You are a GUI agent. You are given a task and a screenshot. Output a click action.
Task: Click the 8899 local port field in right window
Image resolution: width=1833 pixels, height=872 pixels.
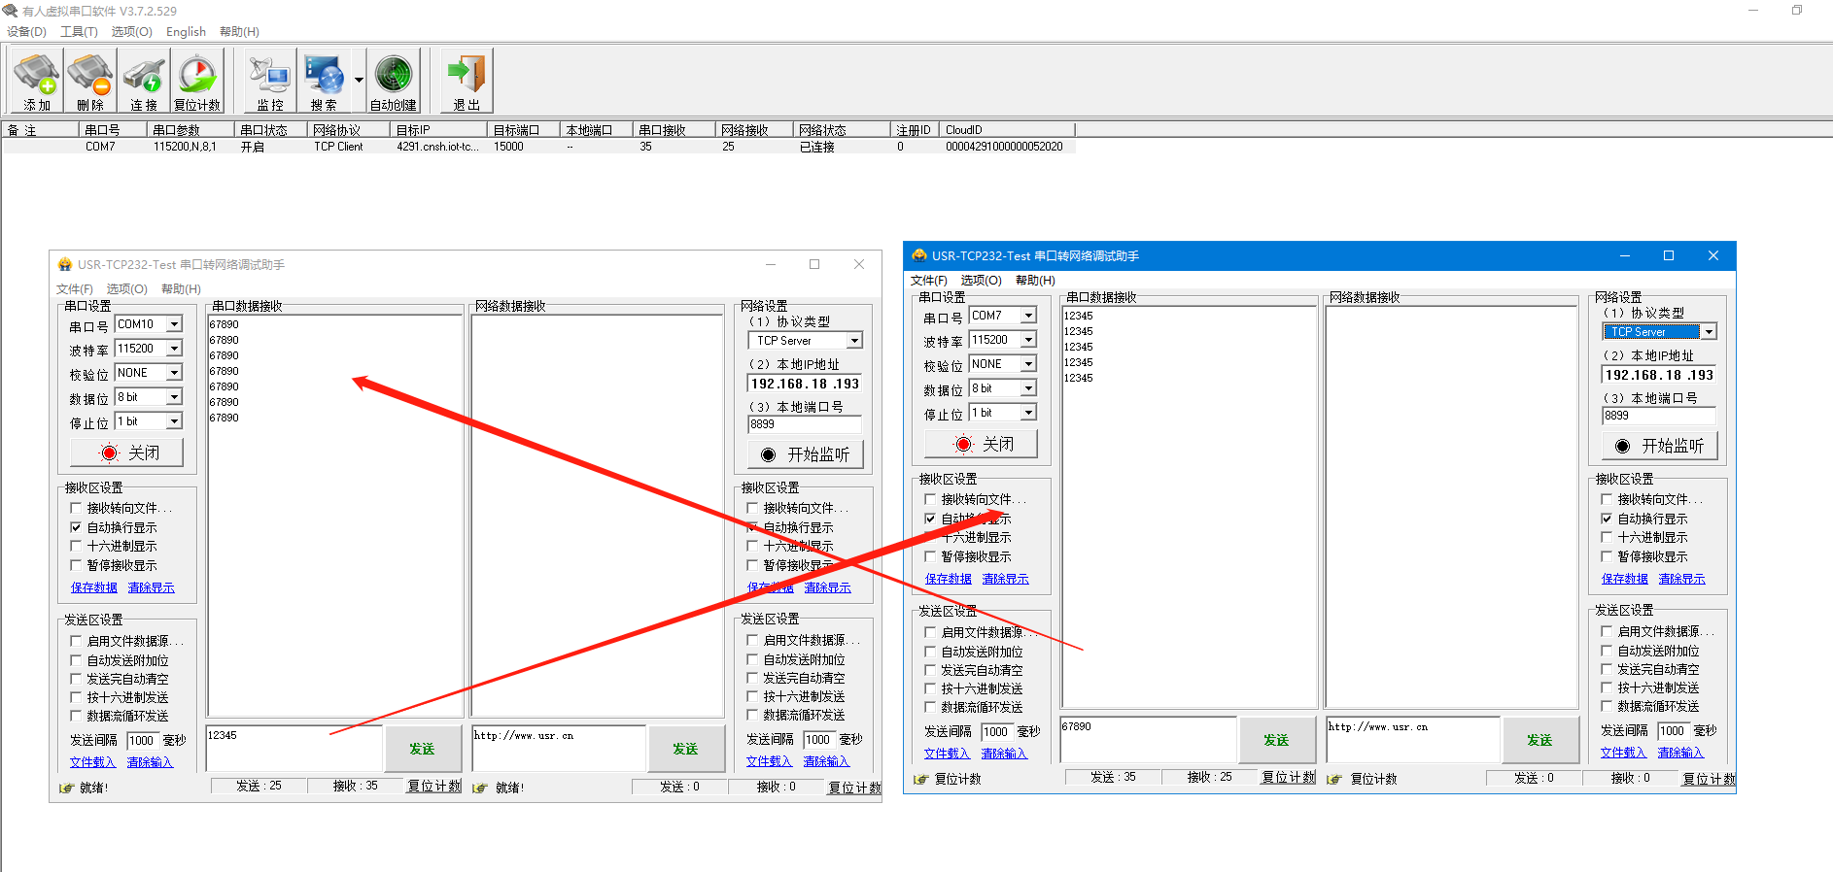[x=1658, y=416]
